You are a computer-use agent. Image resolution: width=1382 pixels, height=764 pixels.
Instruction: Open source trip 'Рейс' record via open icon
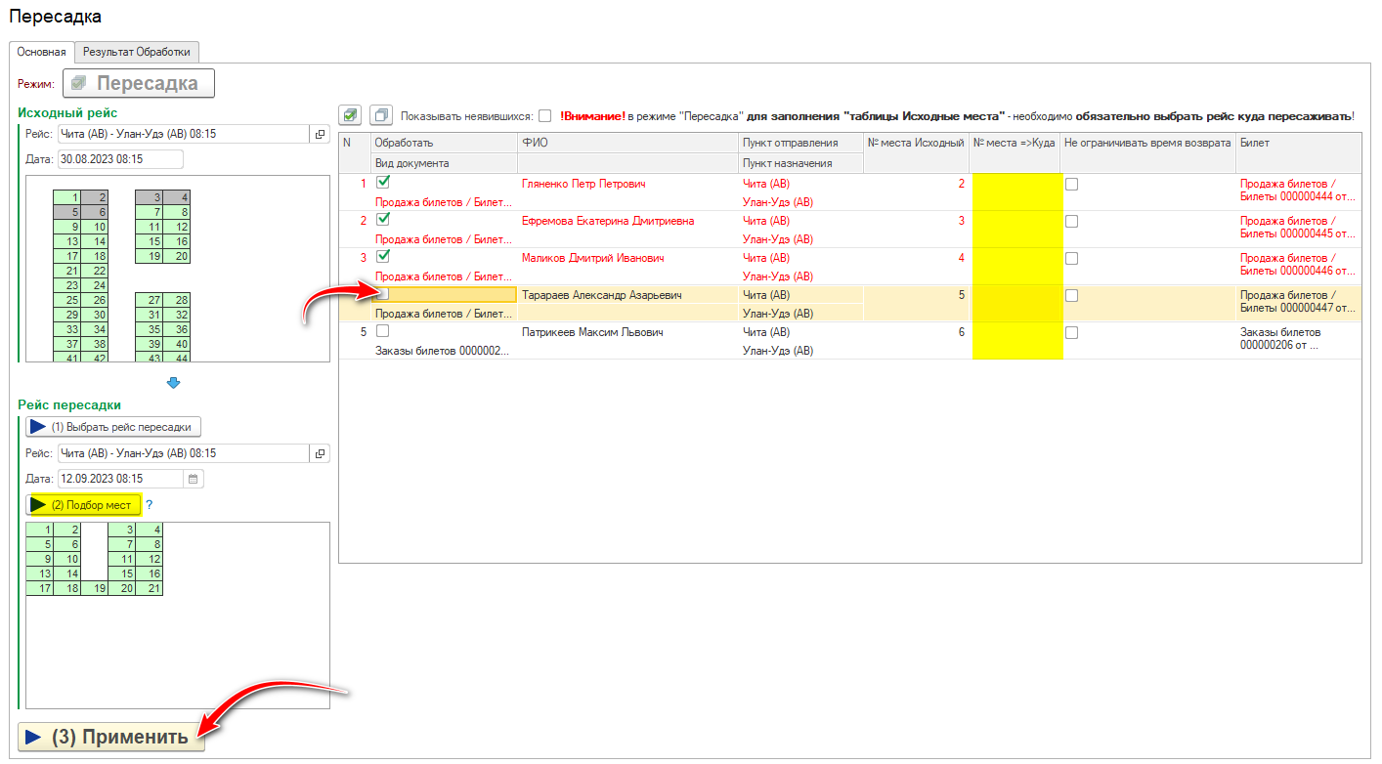(x=320, y=134)
